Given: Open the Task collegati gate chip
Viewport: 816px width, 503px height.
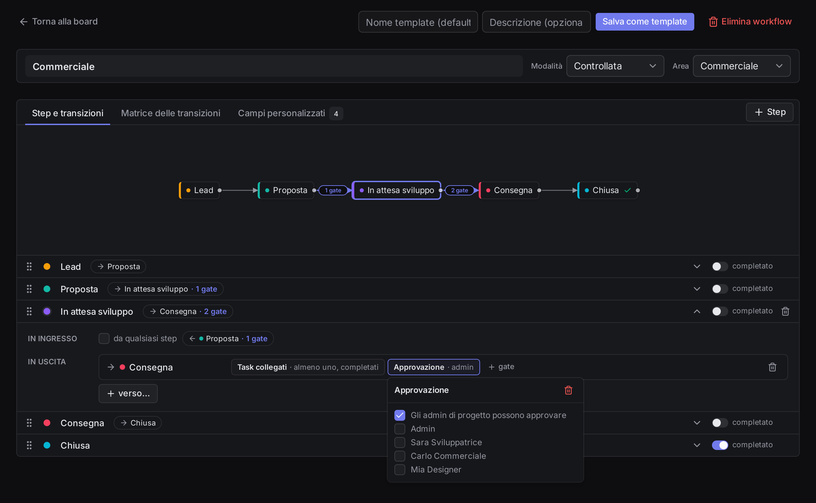Looking at the screenshot, I should (308, 367).
